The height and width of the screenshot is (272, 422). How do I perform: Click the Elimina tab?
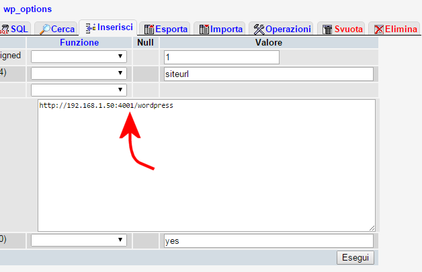pyautogui.click(x=394, y=29)
